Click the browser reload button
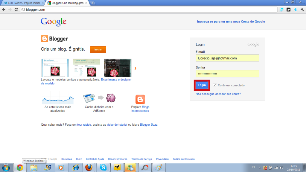 coord(16,10)
